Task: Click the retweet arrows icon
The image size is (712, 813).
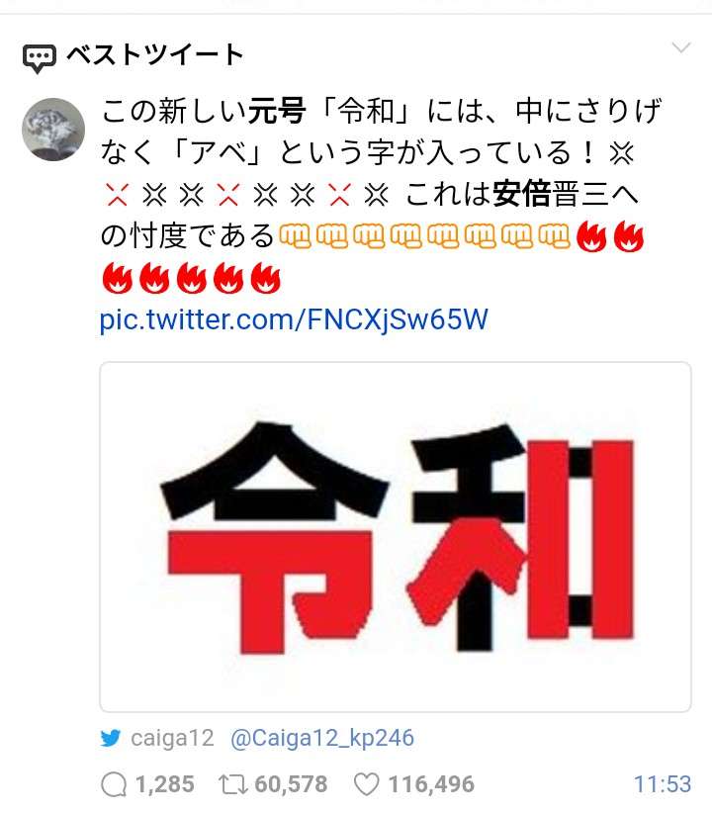Action: coord(232,784)
